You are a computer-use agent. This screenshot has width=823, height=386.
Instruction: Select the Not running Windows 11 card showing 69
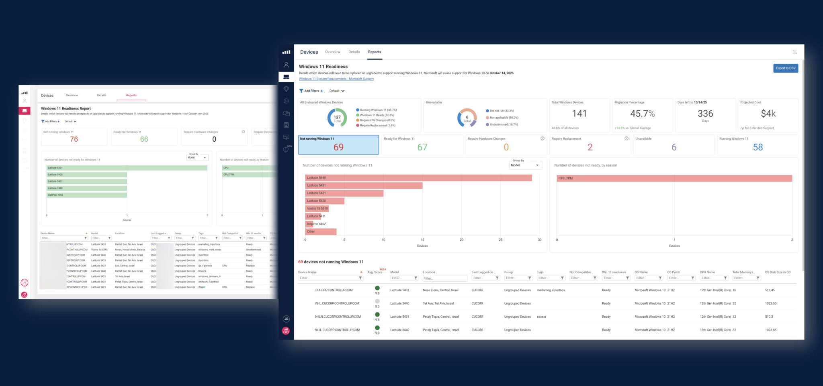pos(338,144)
